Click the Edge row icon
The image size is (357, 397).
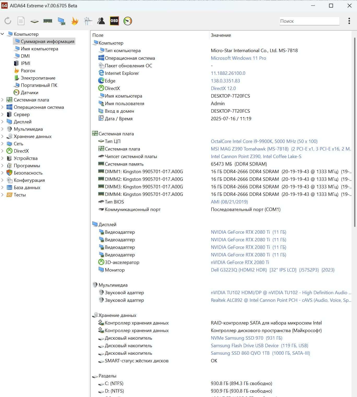[x=101, y=81]
